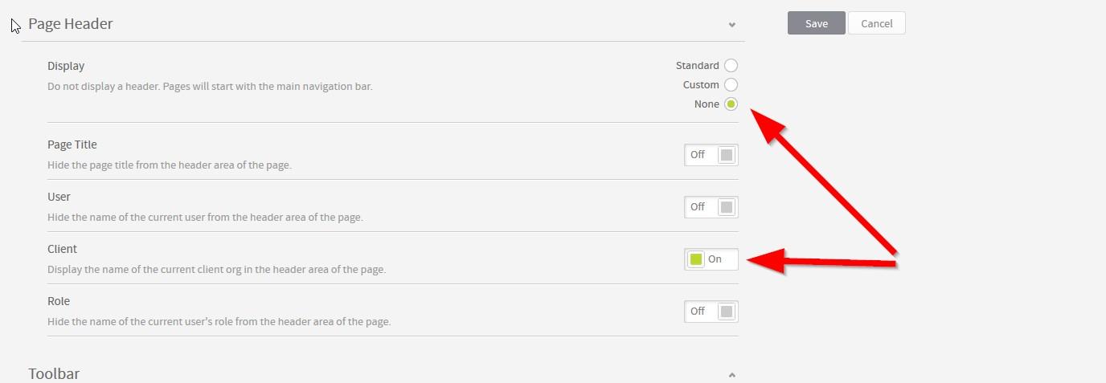
Task: Select the None display radio button
Action: pos(731,104)
